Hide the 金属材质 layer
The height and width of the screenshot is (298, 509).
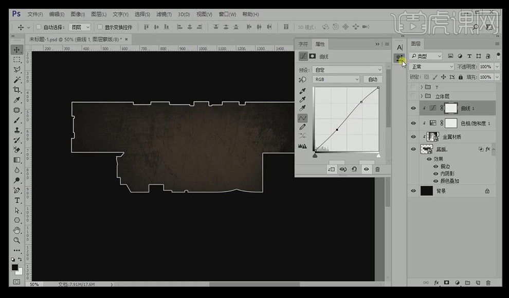[x=413, y=136]
